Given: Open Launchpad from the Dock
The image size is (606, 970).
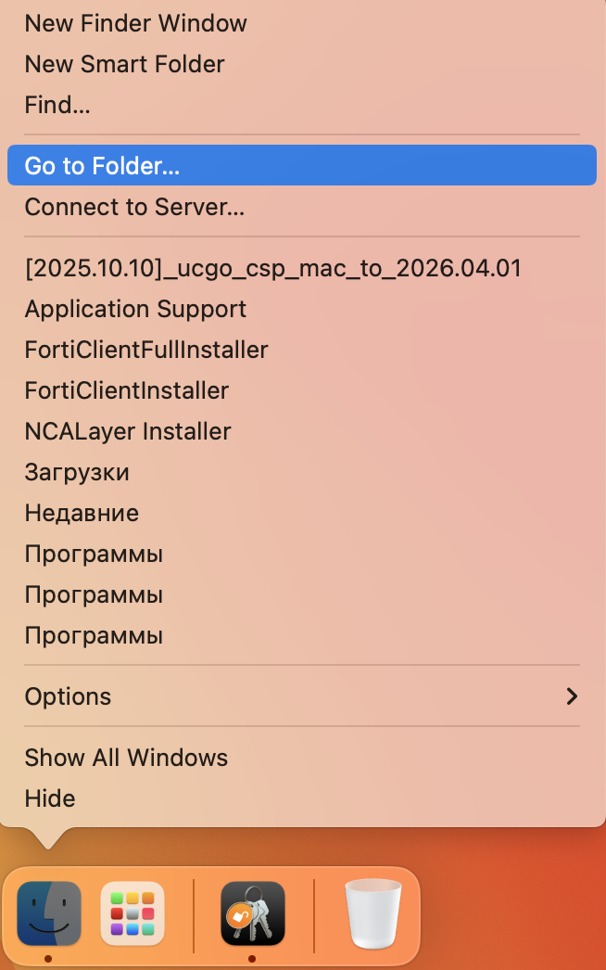Looking at the screenshot, I should (x=132, y=913).
